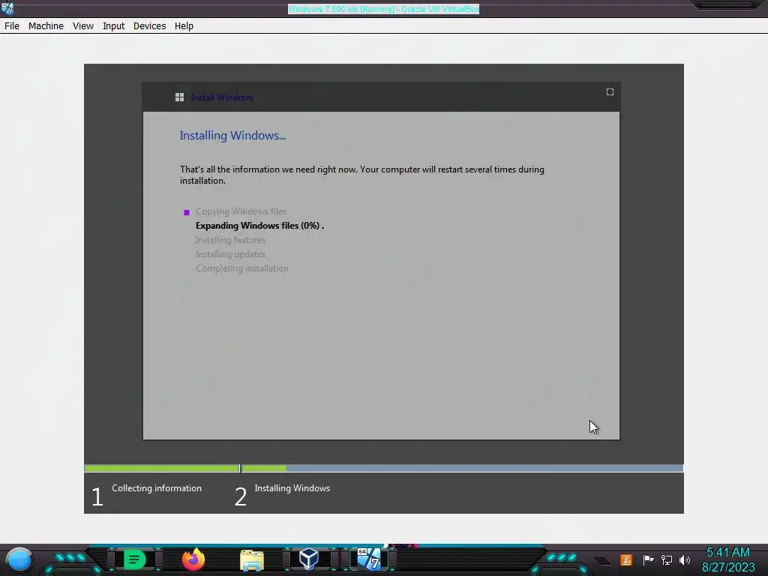Viewport: 768px width, 576px height.
Task: Open the clock showing 5:41 AM
Action: 728,559
